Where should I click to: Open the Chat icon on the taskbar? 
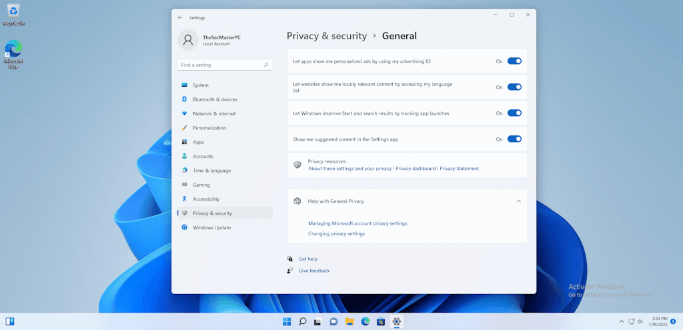(333, 322)
